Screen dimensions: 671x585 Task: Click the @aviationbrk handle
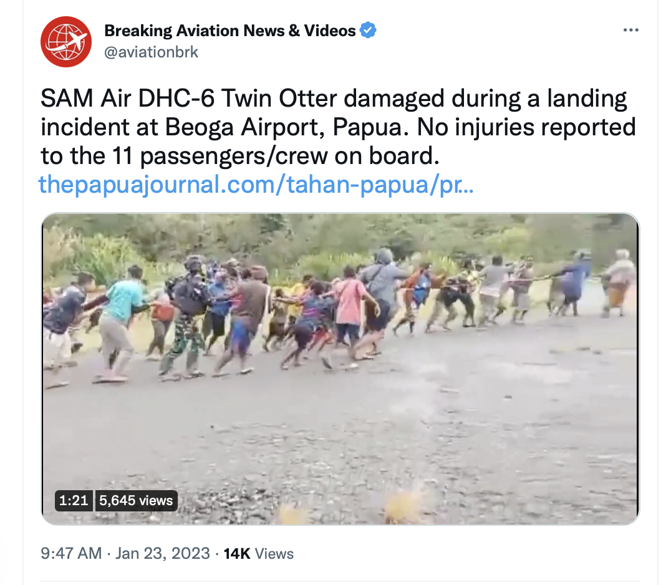(151, 52)
